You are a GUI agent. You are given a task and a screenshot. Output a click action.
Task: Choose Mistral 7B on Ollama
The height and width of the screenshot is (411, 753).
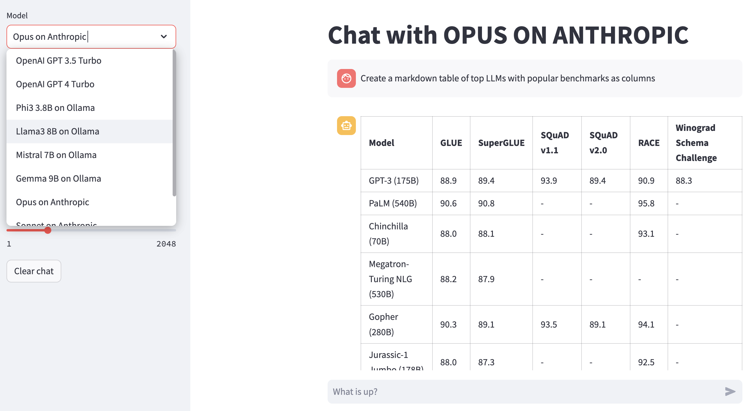pyautogui.click(x=56, y=155)
